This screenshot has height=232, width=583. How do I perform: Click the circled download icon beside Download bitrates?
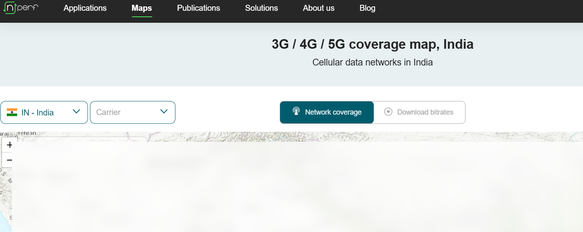(388, 112)
